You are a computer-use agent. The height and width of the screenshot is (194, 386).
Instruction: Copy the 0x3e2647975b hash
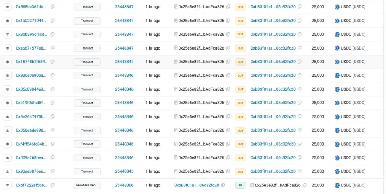(52, 117)
